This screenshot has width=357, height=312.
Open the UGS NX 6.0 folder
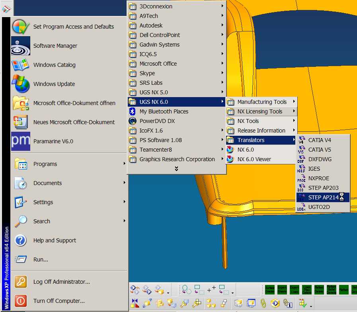[177, 102]
